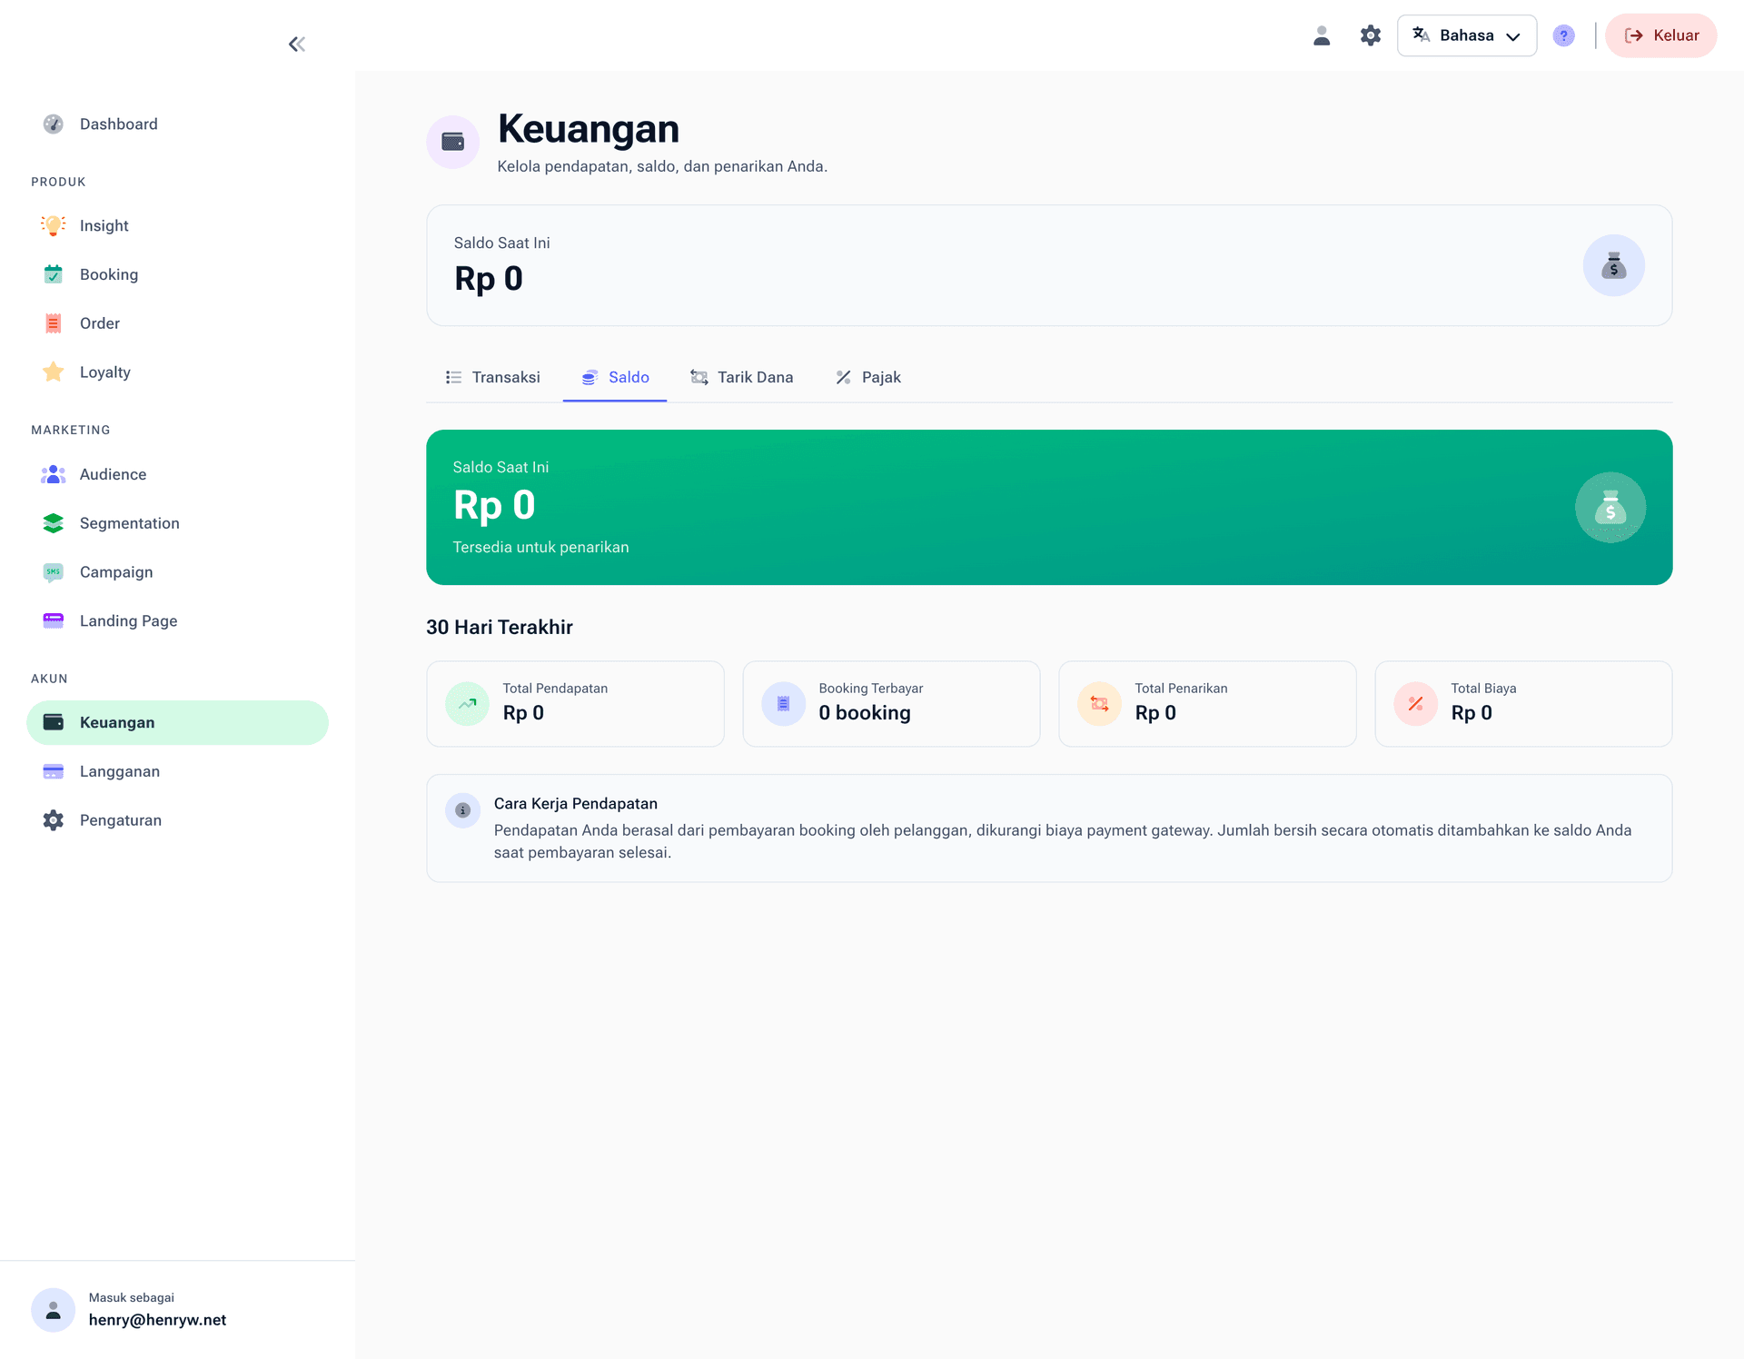
Task: Open Pengaturan in the Akun section
Action: (x=120, y=820)
